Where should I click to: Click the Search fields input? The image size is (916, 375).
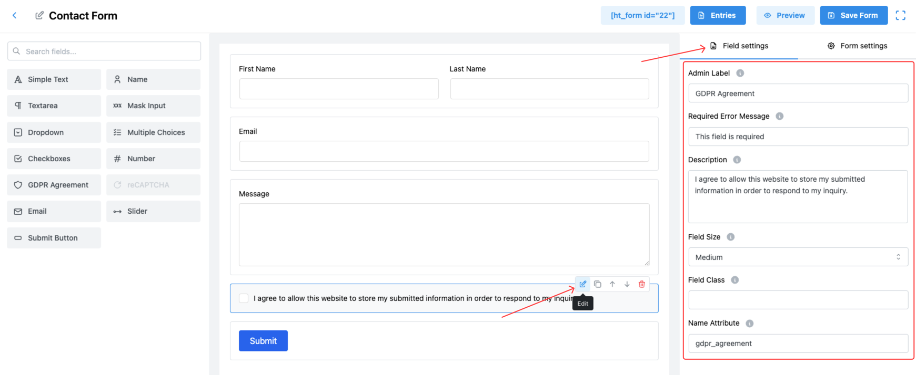click(104, 51)
